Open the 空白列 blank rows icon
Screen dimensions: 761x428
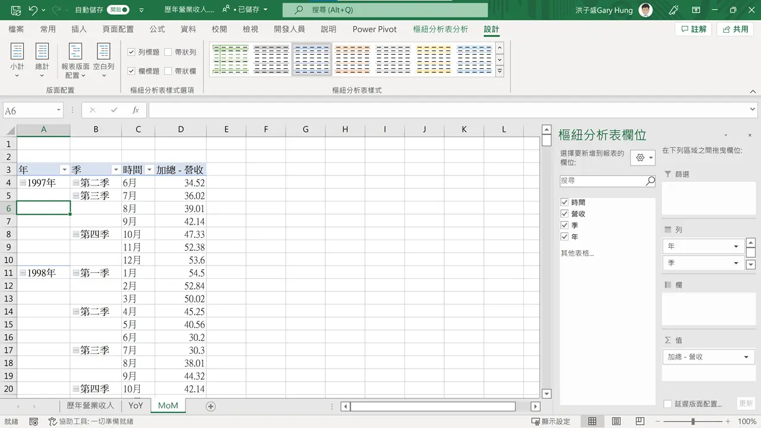103,59
